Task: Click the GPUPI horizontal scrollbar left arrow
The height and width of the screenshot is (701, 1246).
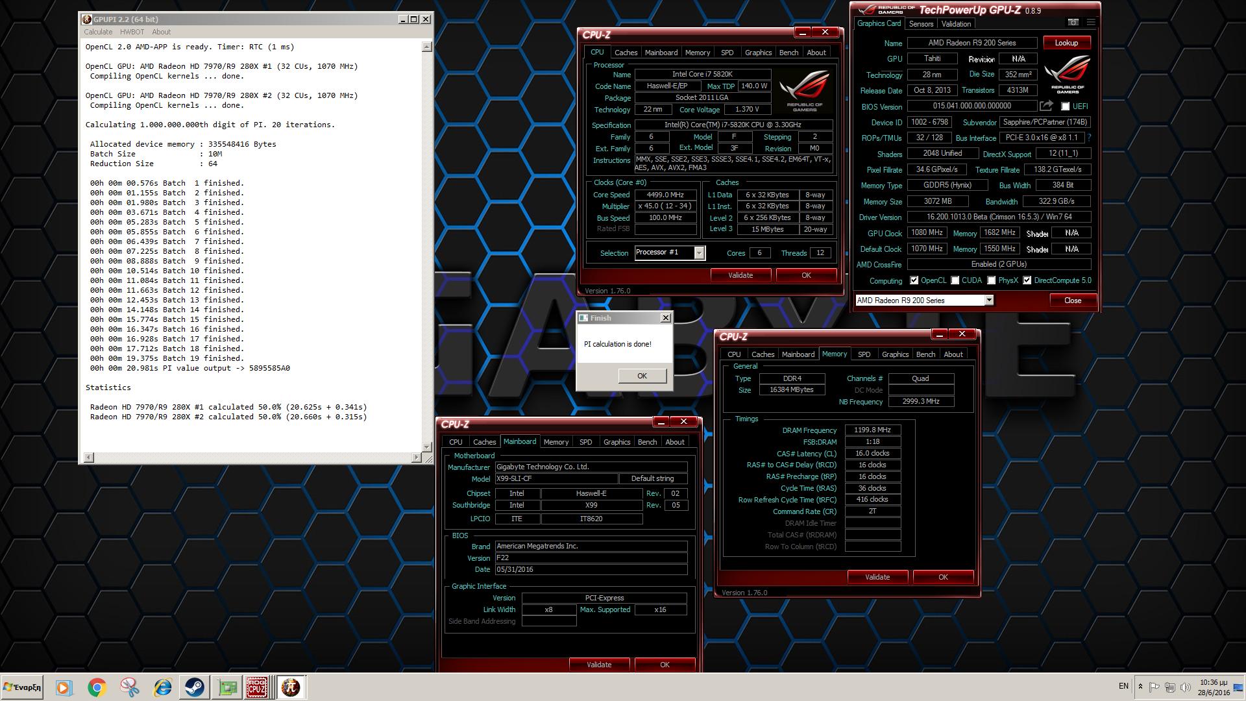Action: 89,458
